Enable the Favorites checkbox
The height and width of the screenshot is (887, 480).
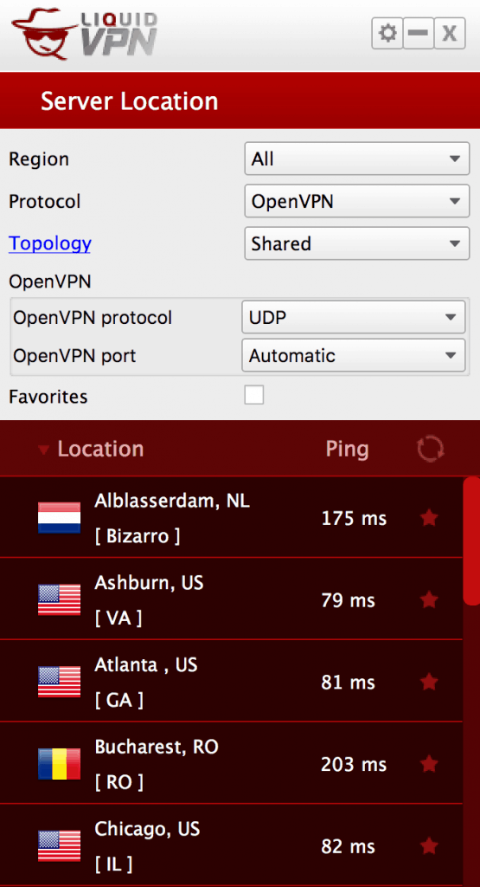coord(254,395)
